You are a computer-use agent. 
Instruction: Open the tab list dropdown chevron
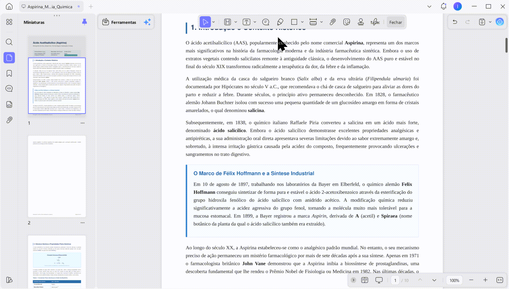coord(429,6)
